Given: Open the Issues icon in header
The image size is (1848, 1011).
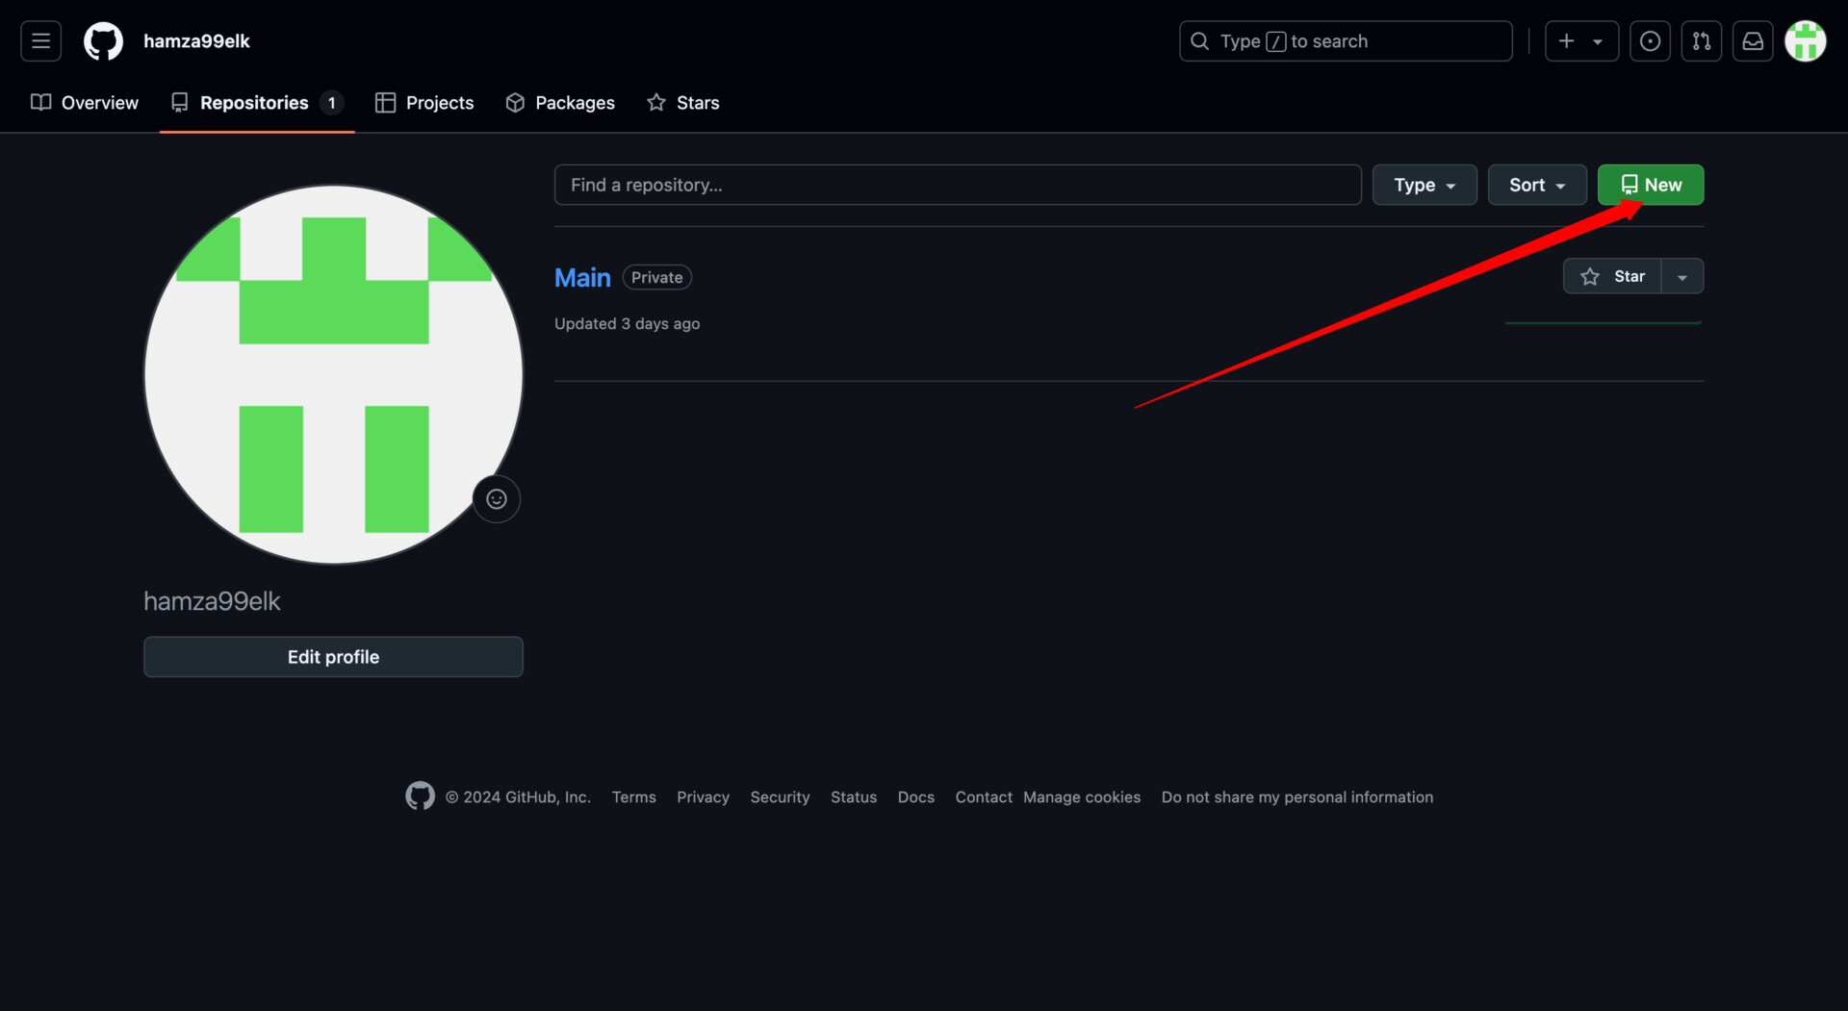Looking at the screenshot, I should tap(1650, 41).
